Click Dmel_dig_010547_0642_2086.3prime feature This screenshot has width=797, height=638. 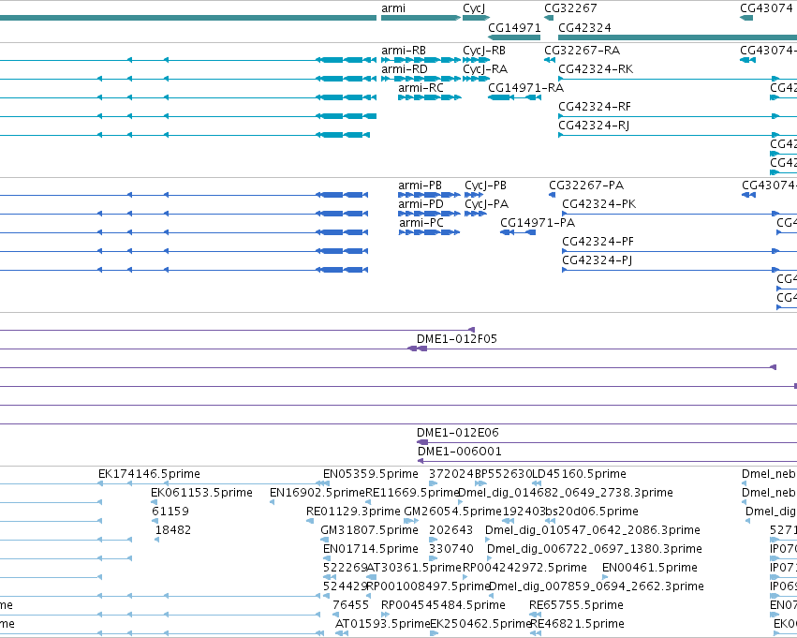pyautogui.click(x=487, y=540)
